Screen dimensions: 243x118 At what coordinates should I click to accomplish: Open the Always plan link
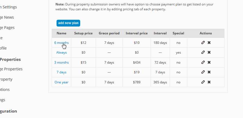click(x=61, y=53)
